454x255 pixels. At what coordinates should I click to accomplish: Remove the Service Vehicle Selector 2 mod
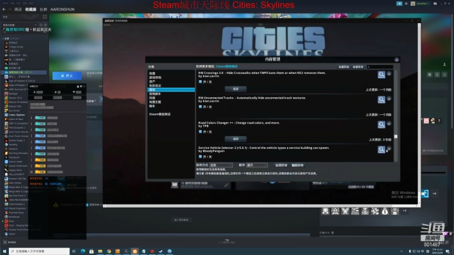click(x=389, y=148)
